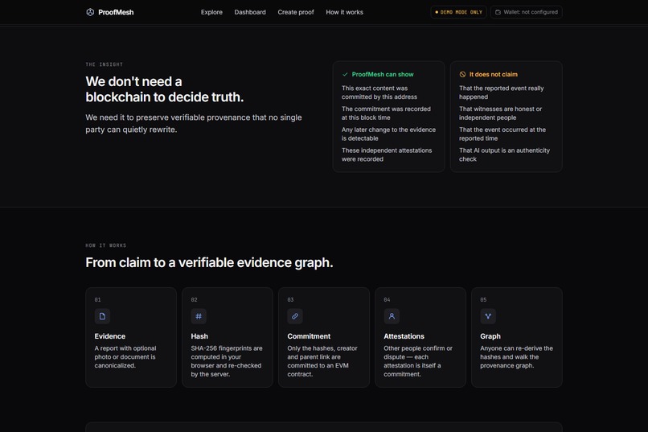Click 'We need it to preserve' paragraph

194,123
